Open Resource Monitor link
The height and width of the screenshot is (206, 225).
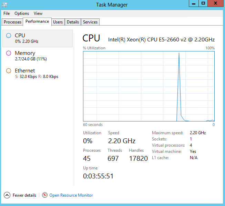click(71, 195)
